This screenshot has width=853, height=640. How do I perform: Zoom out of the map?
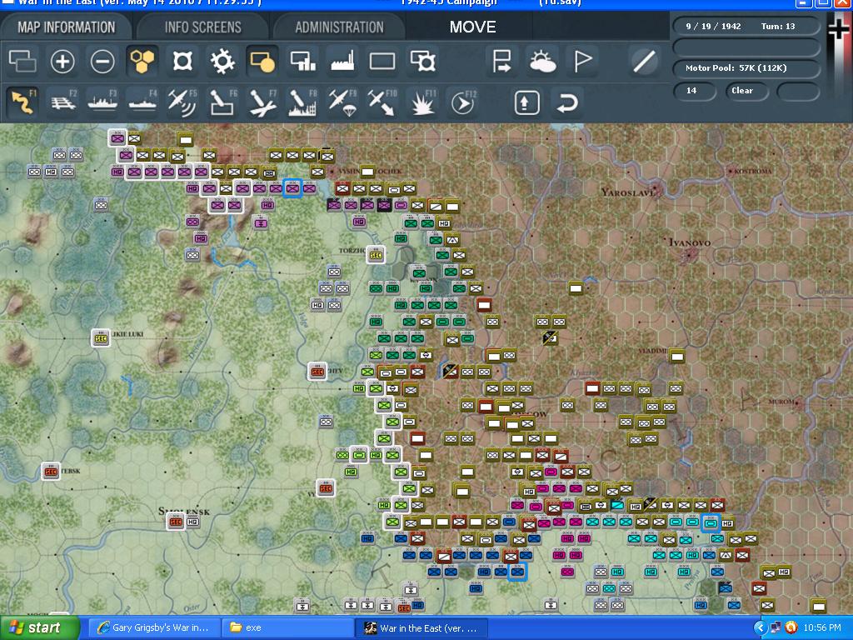click(x=103, y=61)
